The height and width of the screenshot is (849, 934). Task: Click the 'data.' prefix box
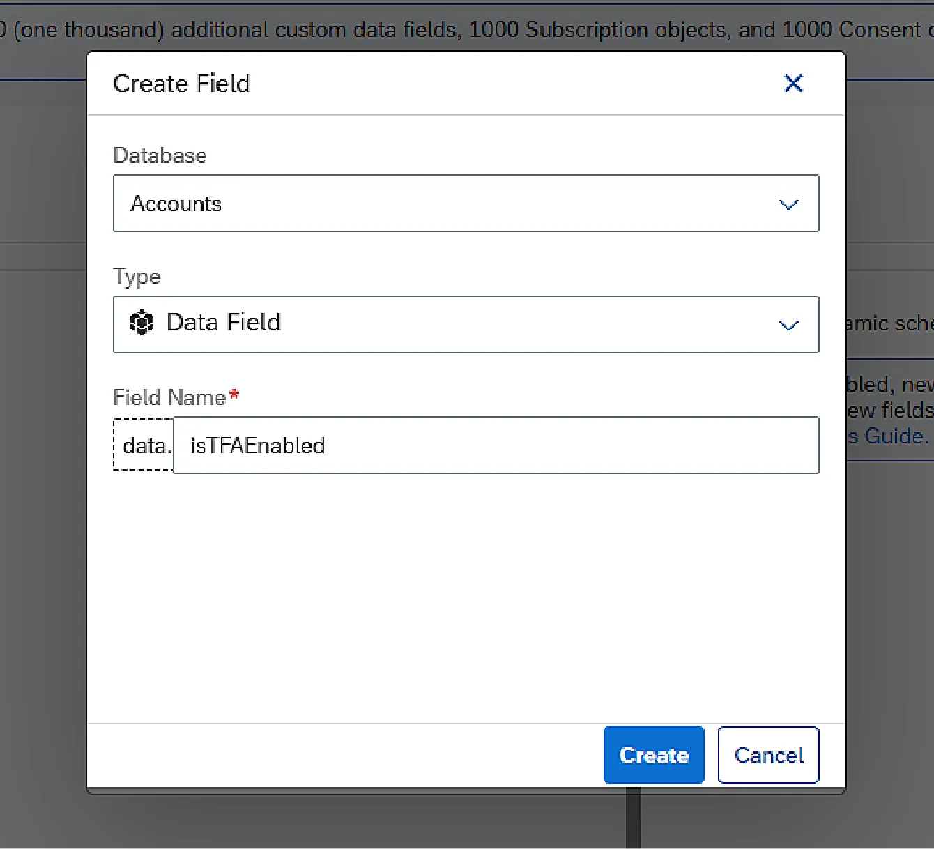(144, 445)
